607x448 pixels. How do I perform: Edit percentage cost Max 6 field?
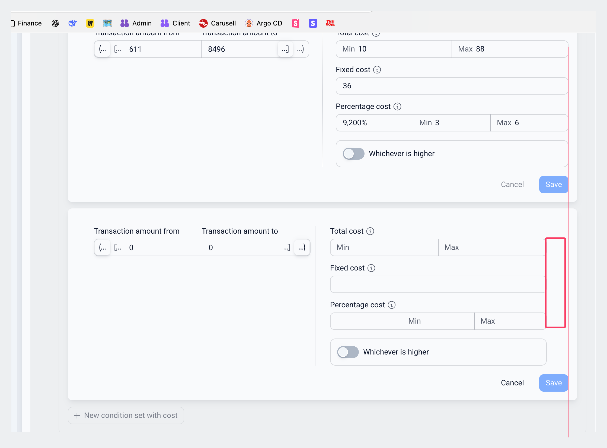click(529, 123)
